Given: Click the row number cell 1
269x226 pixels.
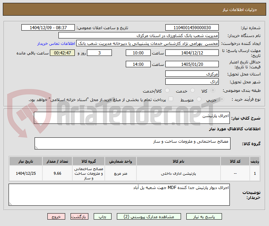Looking at the screenshot, I should [x=255, y=173].
